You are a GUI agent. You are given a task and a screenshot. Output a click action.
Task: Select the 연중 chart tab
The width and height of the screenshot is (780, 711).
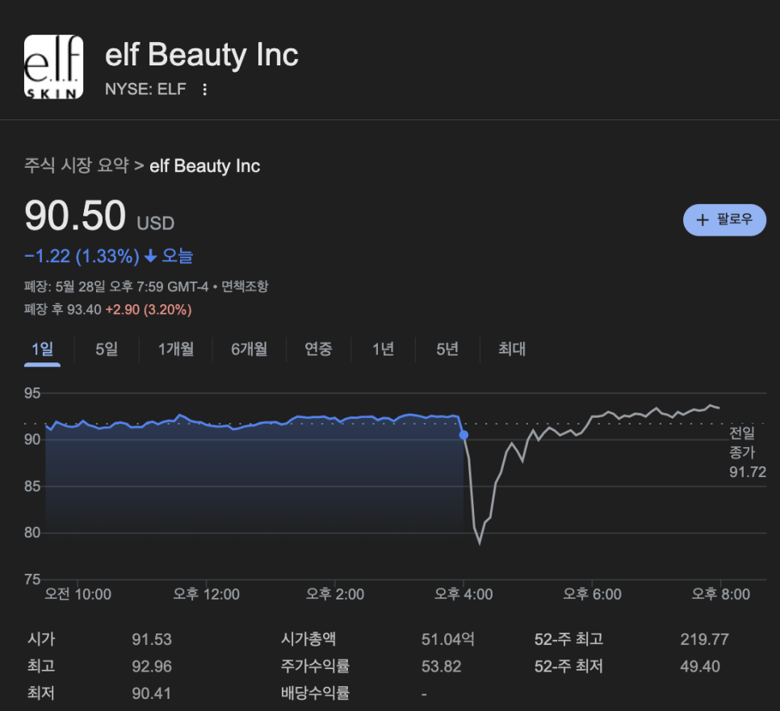coord(318,349)
